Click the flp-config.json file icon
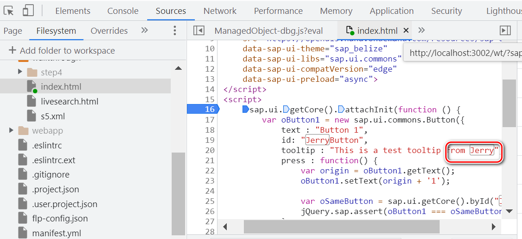The image size is (522, 239). [x=23, y=218]
